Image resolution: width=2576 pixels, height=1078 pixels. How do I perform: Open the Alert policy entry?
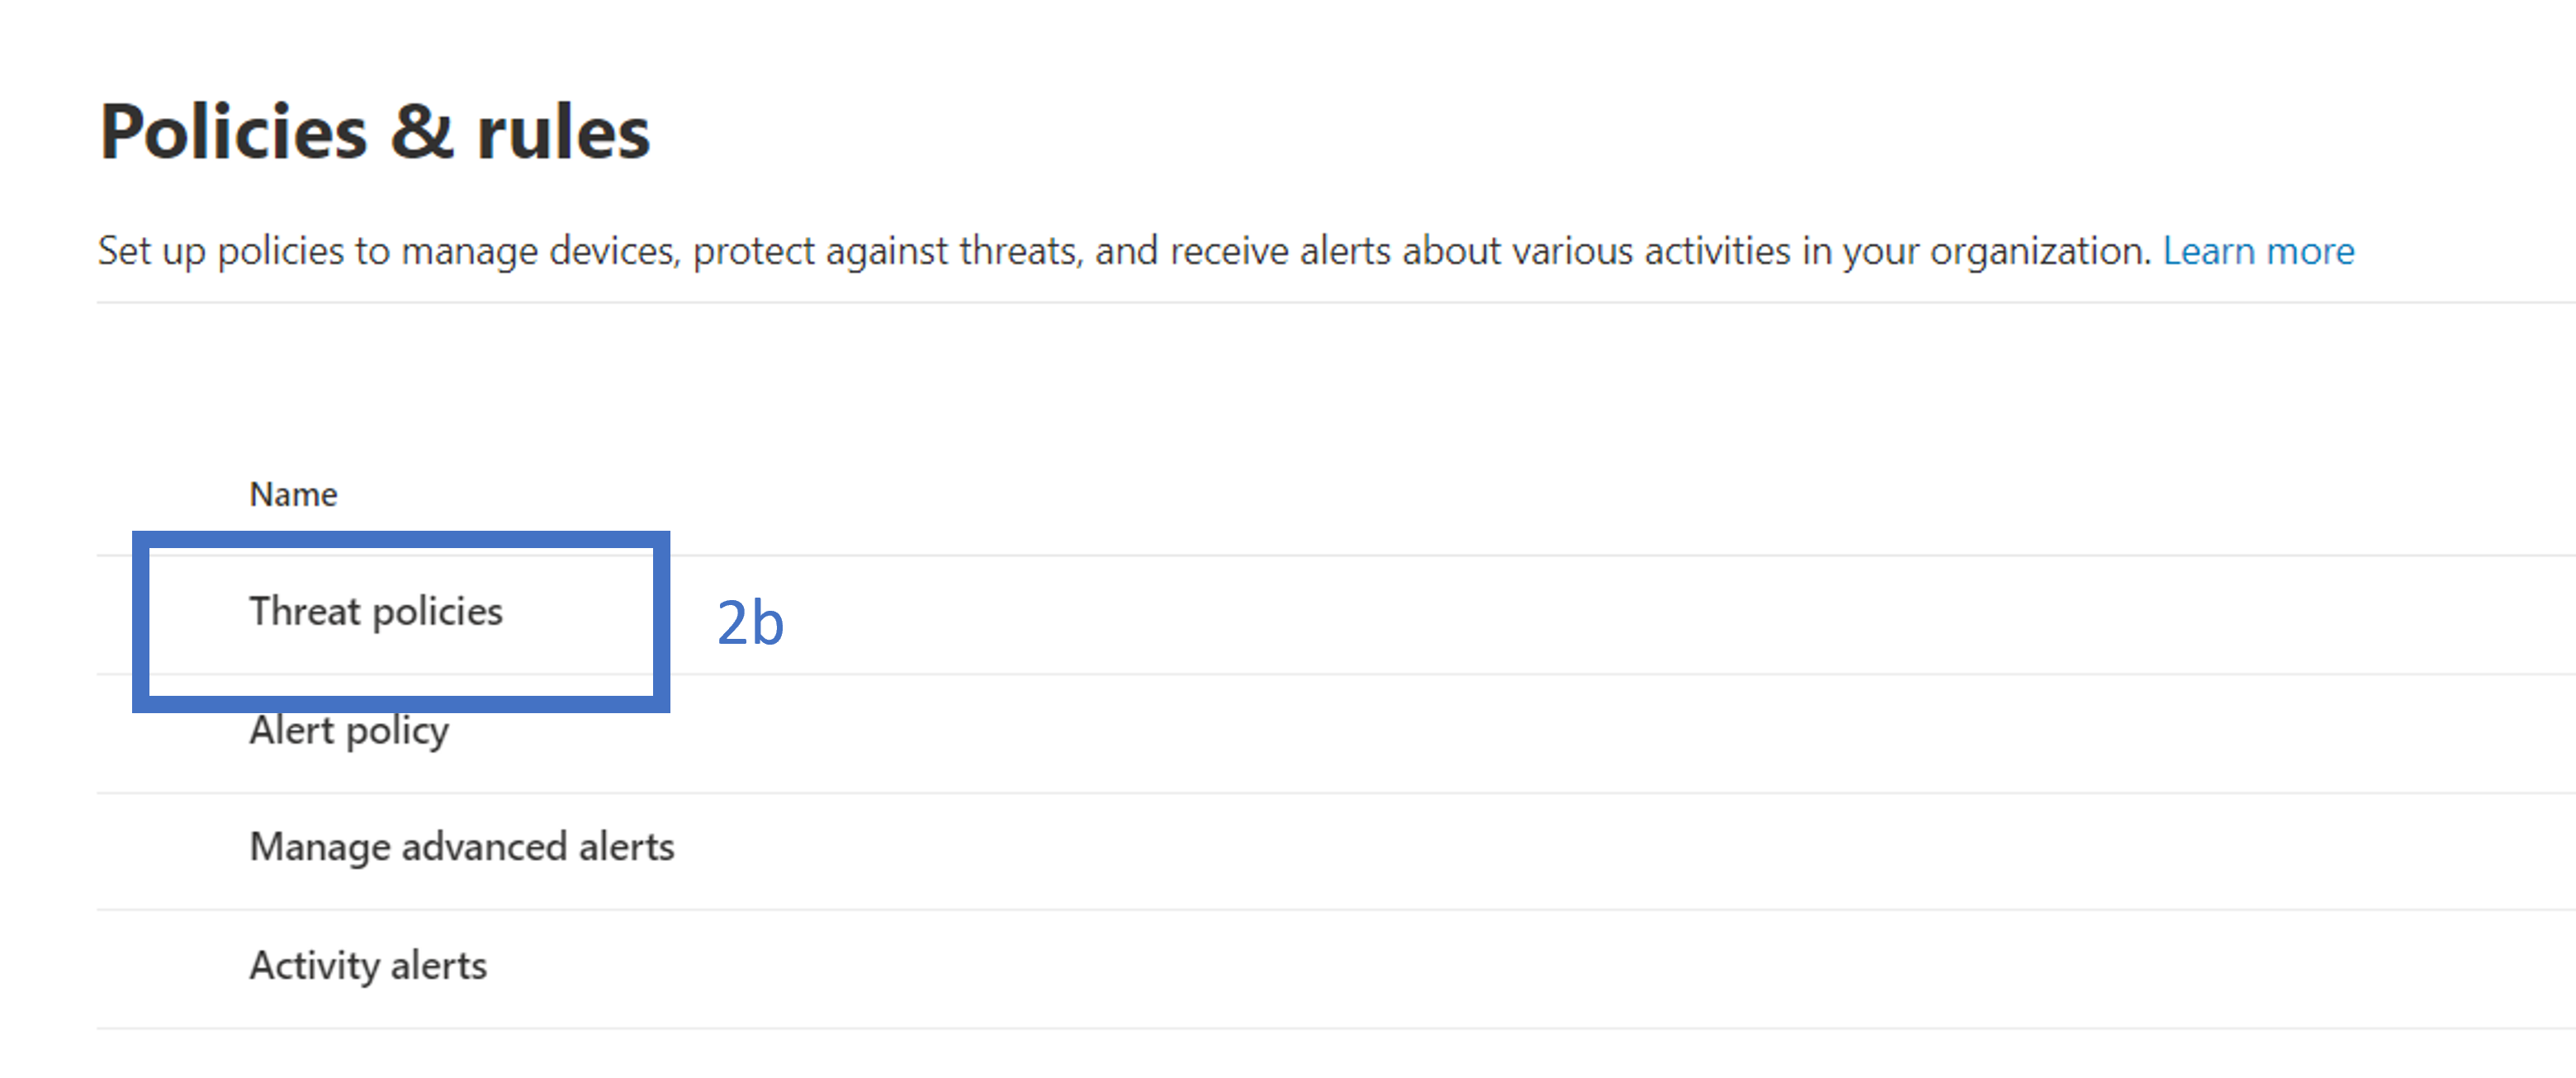[x=349, y=731]
